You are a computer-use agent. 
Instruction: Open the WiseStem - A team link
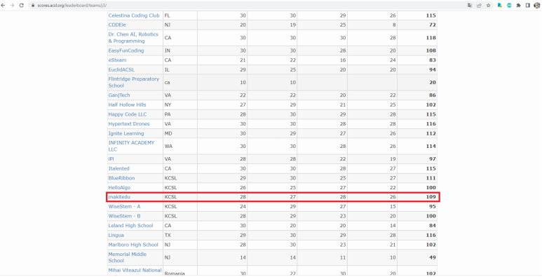tap(124, 206)
